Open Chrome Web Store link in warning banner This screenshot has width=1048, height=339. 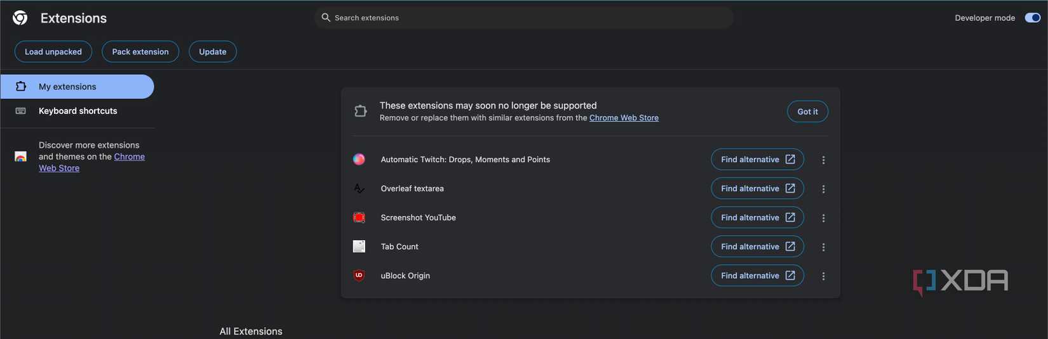point(624,118)
